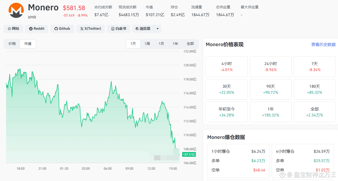This screenshot has height=181, width=338.
Task: Click the 总供应量 1844.67万 value
Action: tap(225, 15)
